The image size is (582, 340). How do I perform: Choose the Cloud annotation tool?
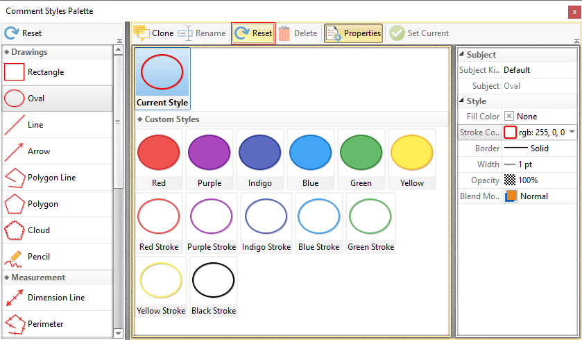[x=38, y=230]
